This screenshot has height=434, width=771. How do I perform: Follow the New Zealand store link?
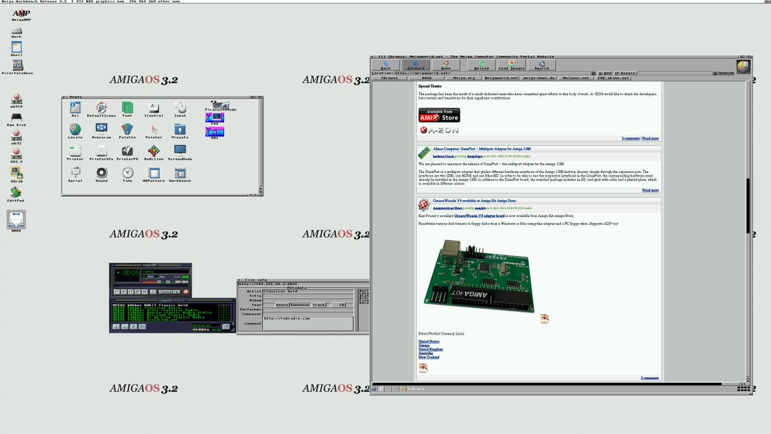tap(429, 357)
